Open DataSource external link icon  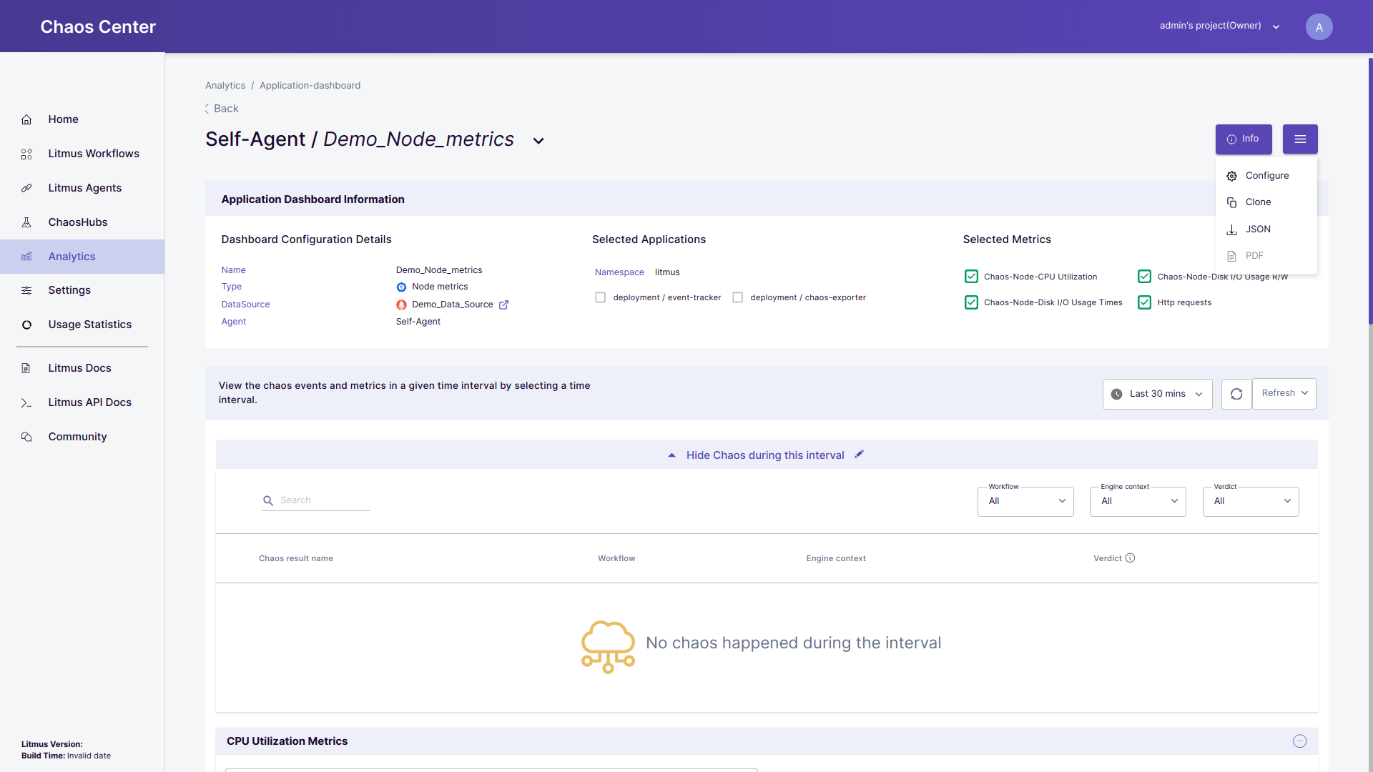coord(503,305)
